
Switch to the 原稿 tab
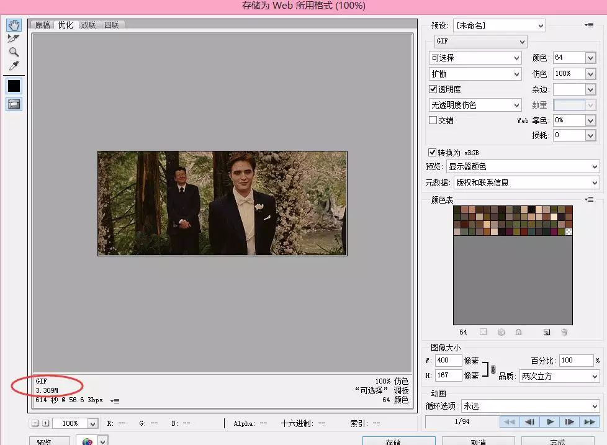pos(42,25)
